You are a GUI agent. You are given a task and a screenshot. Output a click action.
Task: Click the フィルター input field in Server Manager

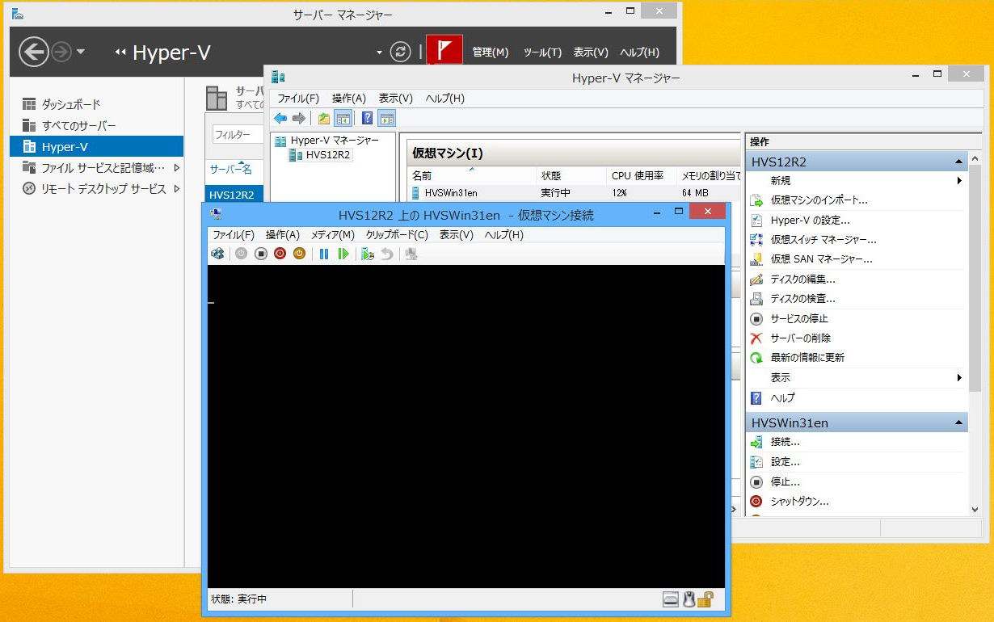238,135
